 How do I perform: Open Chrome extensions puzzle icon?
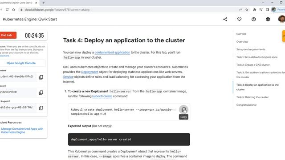tap(254, 10)
